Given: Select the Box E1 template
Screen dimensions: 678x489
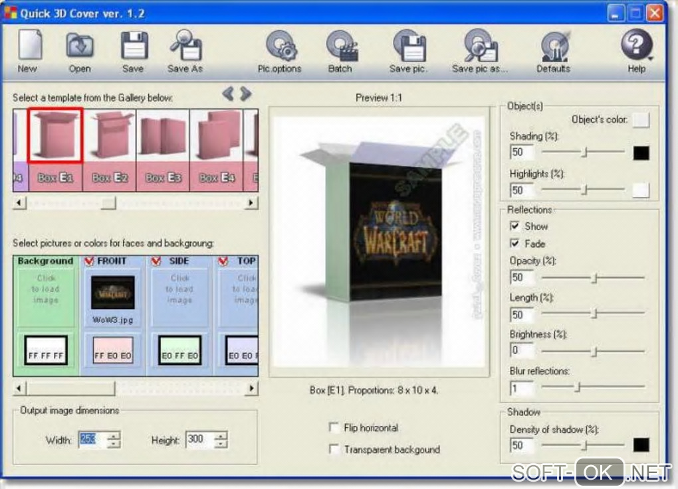Looking at the screenshot, I should point(55,149).
